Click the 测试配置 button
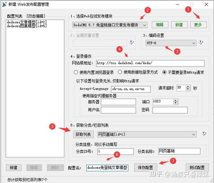The height and width of the screenshot is (183, 214). (197, 168)
